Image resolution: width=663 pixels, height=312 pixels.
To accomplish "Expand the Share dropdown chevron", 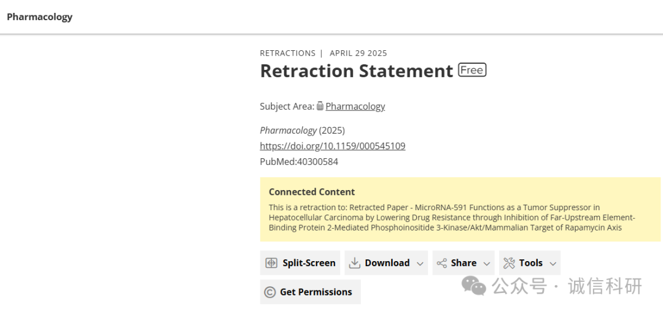I will 487,264.
